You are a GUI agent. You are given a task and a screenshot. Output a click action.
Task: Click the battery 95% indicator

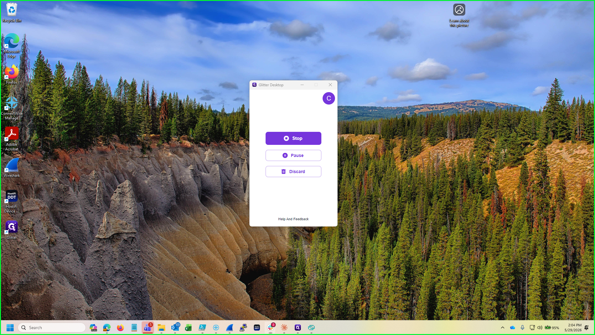[552, 328]
